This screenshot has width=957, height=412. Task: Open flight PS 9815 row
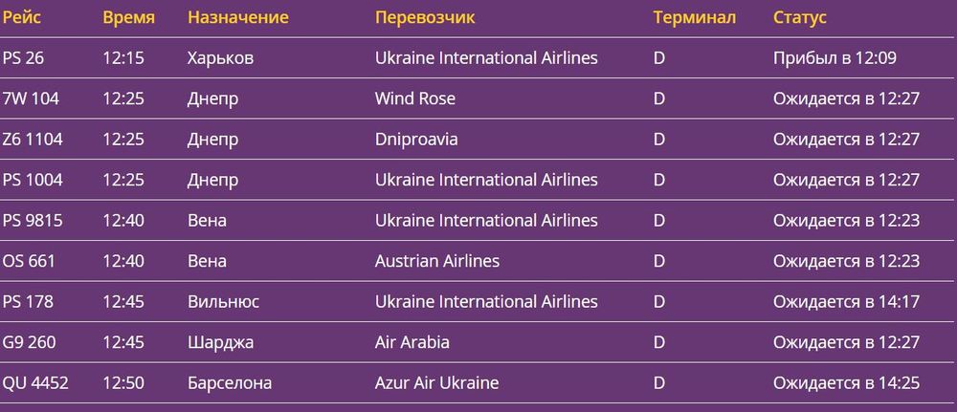33,221
